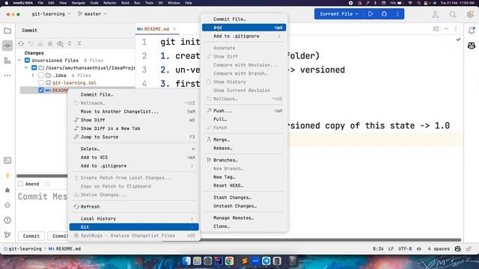Enable the Amend checkbox
Viewport: 479px width, 269px height.
(x=20, y=184)
